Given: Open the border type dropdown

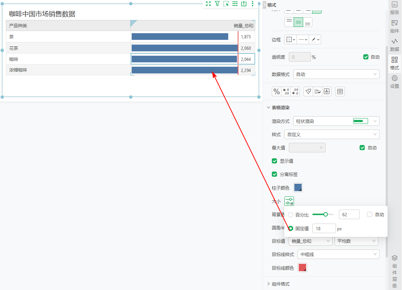Looking at the screenshot, I should point(291,39).
